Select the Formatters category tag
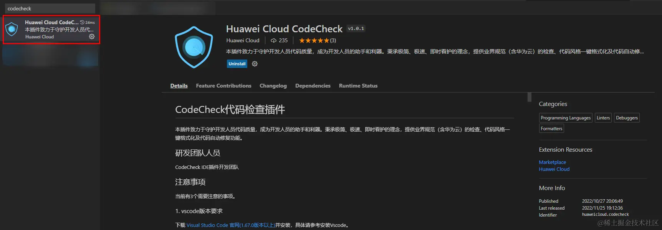This screenshot has height=230, width=662. point(551,129)
